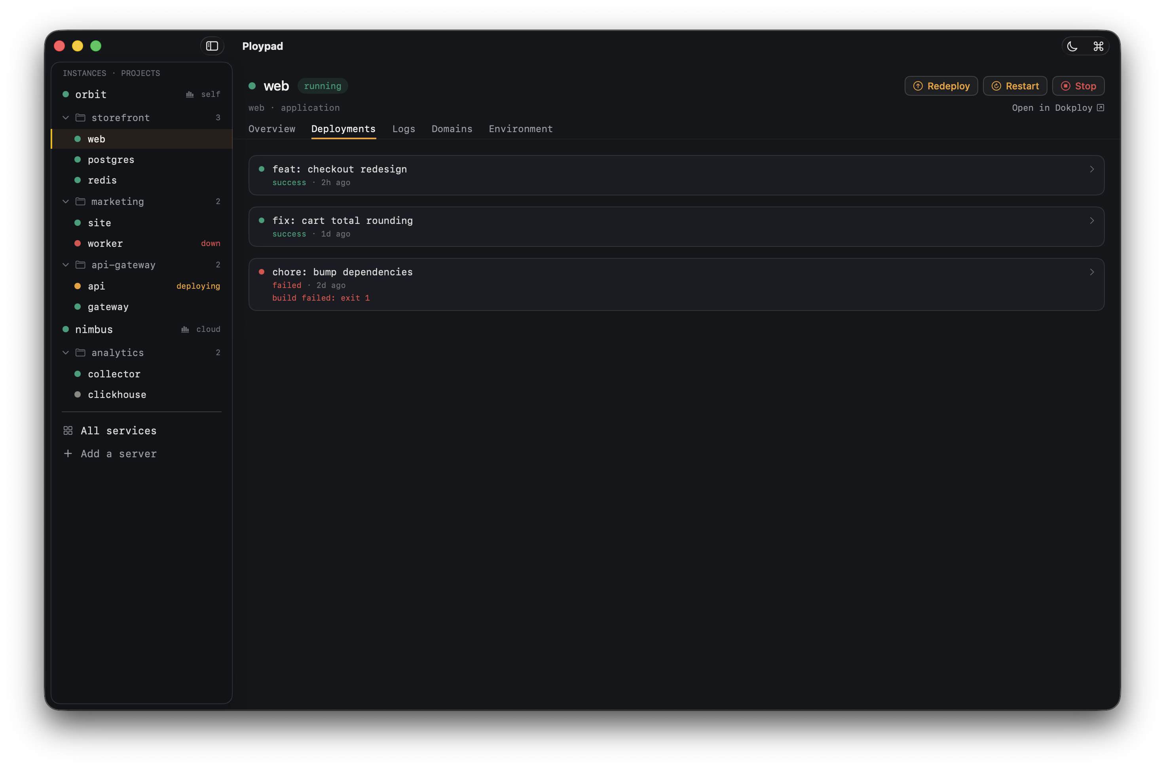Click the running status badge

tap(323, 86)
